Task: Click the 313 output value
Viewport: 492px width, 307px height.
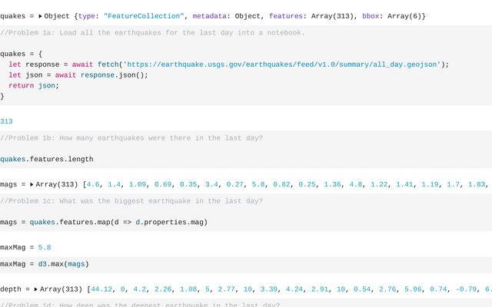Action: (6, 121)
